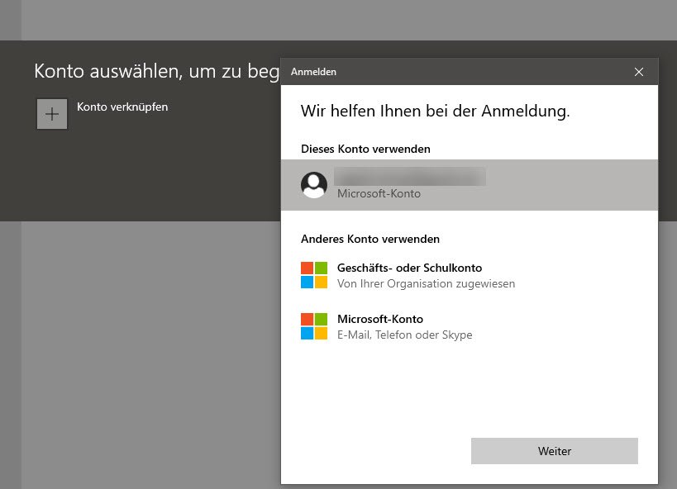Click 'Von Ihrer Organisation zugewiesen' text

coord(427,283)
